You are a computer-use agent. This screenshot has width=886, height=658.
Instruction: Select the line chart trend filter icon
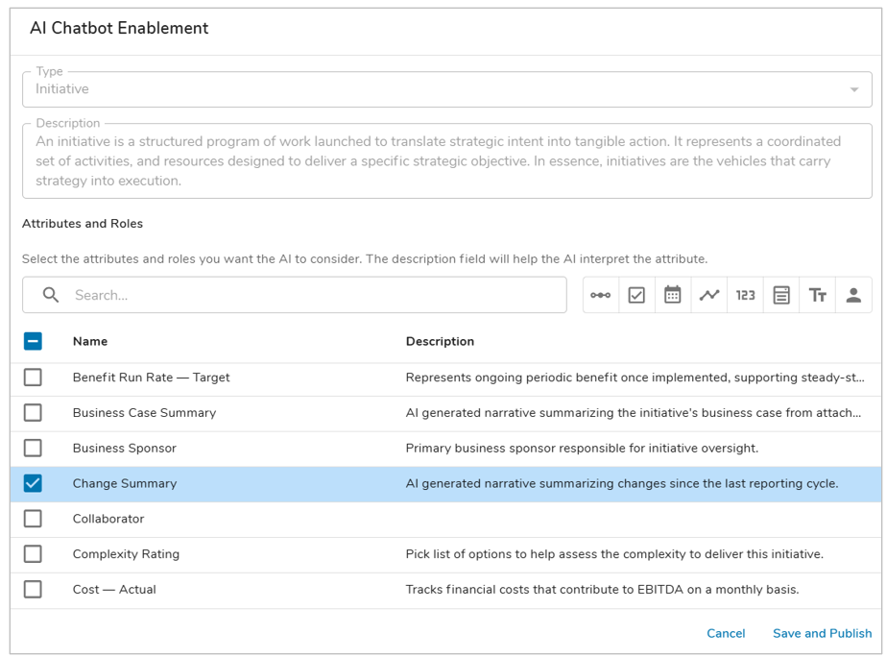point(709,296)
